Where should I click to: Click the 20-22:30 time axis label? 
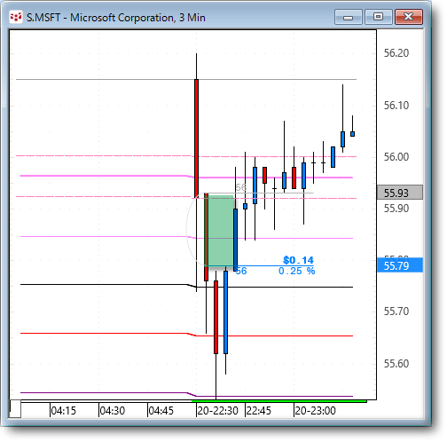pyautogui.click(x=217, y=411)
